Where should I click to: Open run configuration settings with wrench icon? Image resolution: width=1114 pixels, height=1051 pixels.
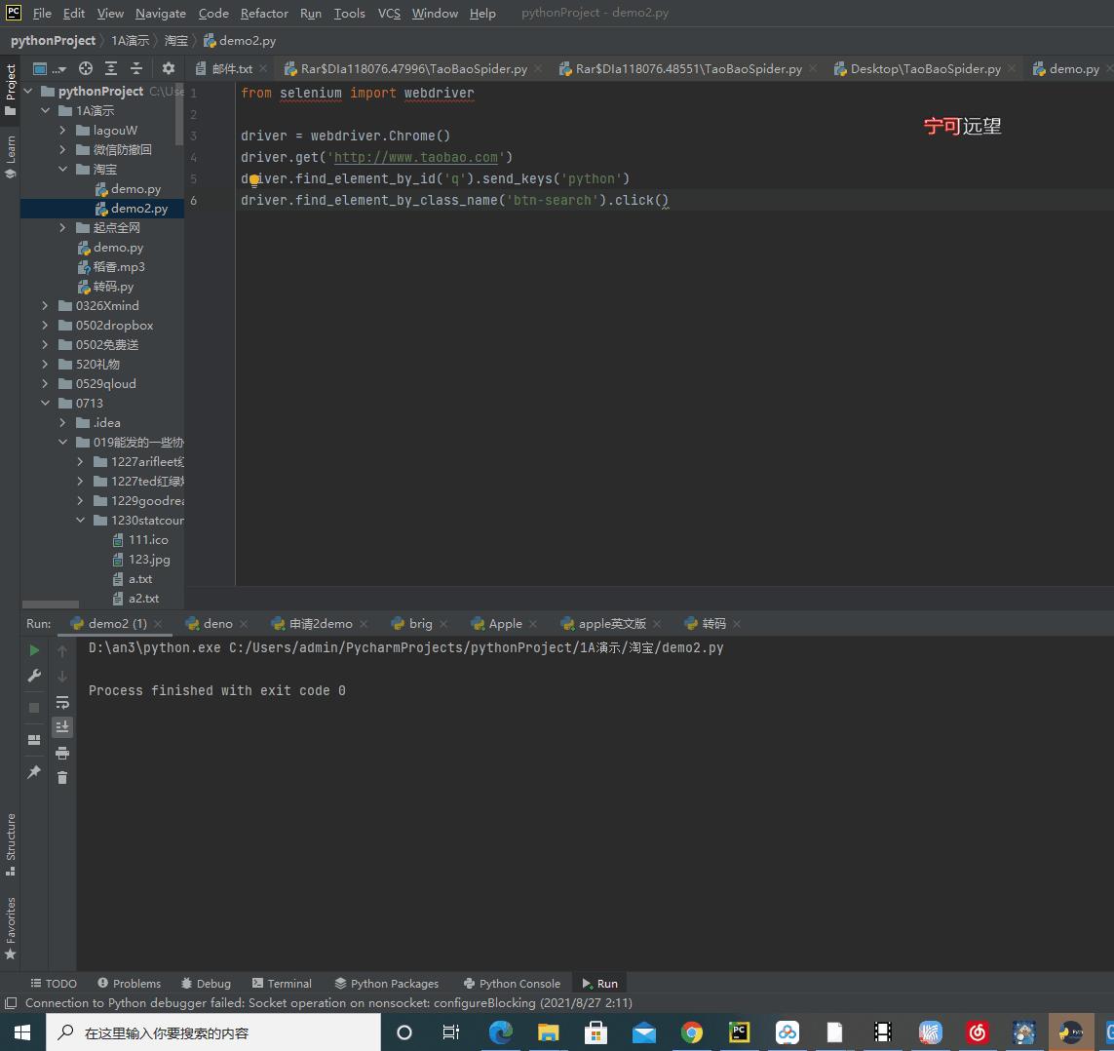point(34,676)
